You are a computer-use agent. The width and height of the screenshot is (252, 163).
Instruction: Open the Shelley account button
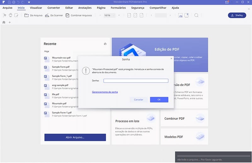[237, 15]
